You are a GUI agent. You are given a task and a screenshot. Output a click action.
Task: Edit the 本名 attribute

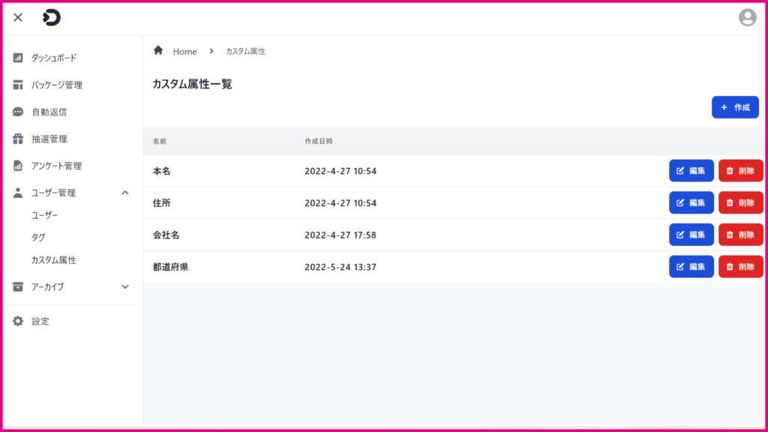click(691, 170)
